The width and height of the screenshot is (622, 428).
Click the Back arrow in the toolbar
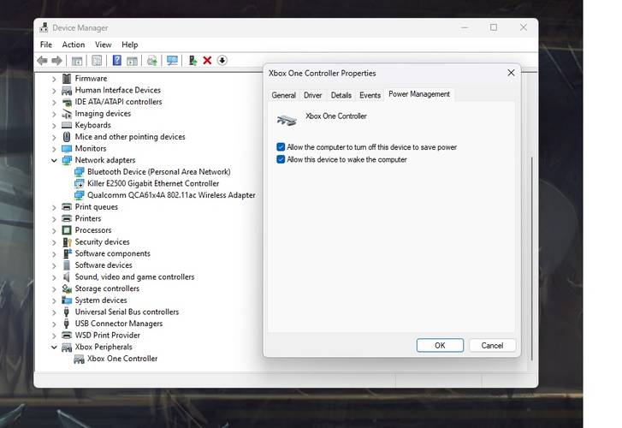click(43, 61)
